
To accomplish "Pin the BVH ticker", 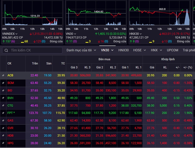I will 3,98.
